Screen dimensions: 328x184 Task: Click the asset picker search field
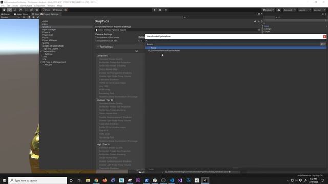pyautogui.click(x=236, y=41)
